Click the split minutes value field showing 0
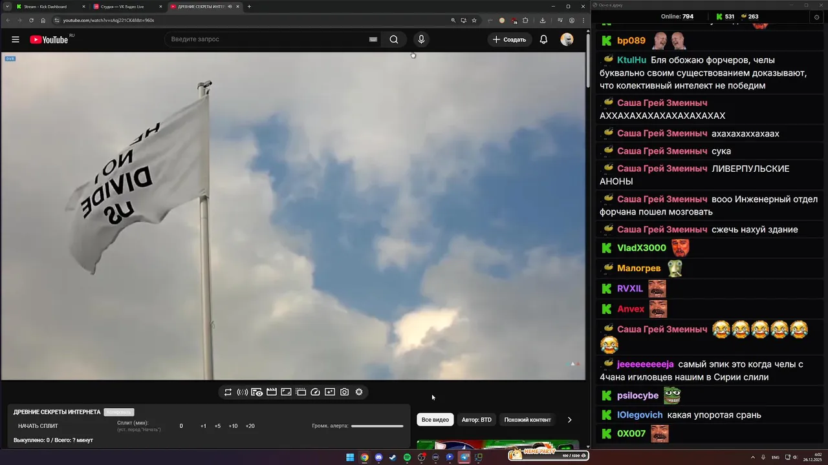This screenshot has width=828, height=465. pyautogui.click(x=181, y=426)
